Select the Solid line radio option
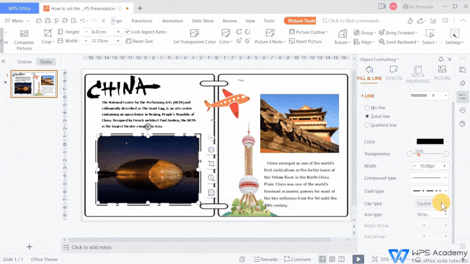Viewport: 470px width, 264px height. [x=367, y=116]
